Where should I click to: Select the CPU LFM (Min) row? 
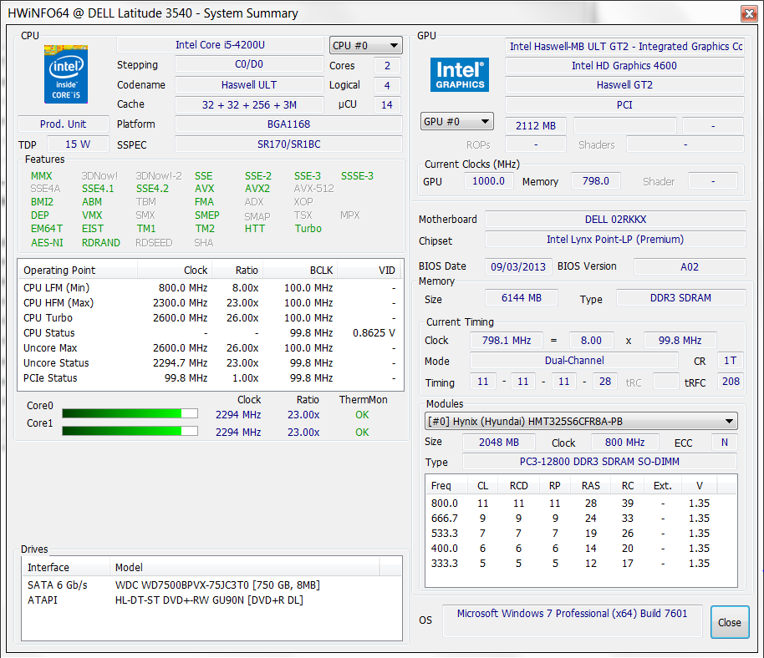211,287
